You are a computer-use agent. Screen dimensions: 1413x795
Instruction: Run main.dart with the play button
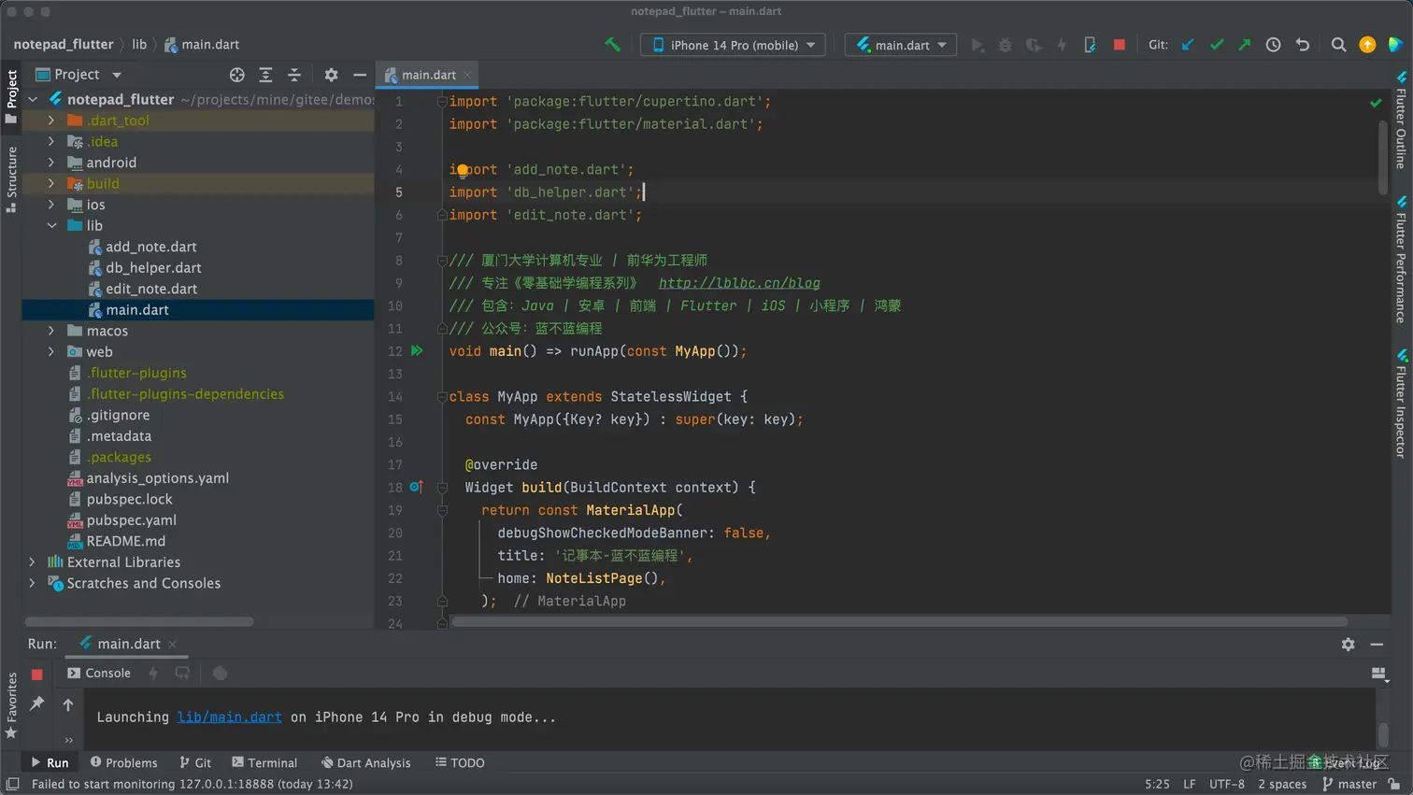click(x=978, y=44)
